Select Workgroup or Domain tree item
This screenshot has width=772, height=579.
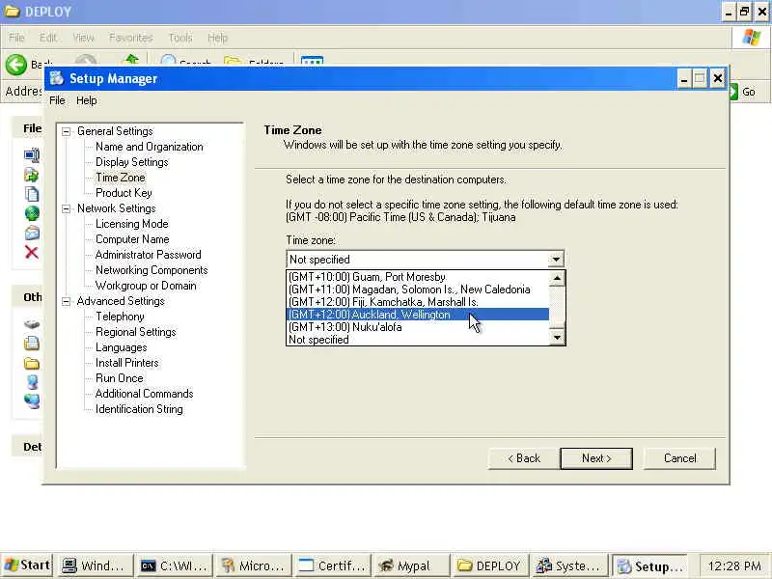click(x=146, y=286)
